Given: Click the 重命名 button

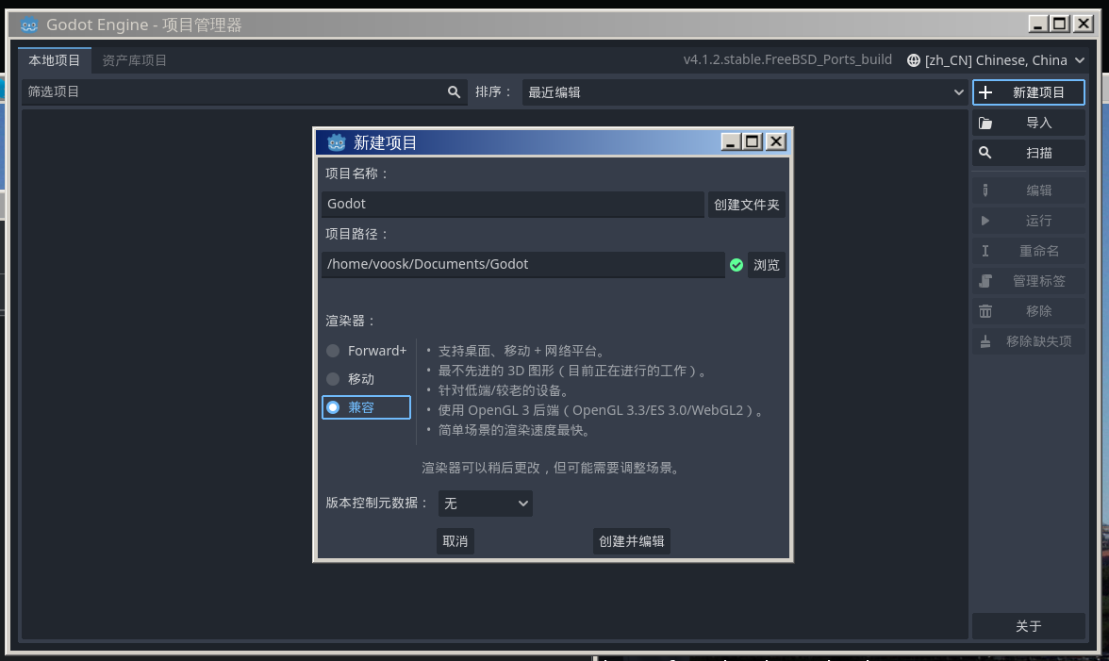Looking at the screenshot, I should point(1028,251).
